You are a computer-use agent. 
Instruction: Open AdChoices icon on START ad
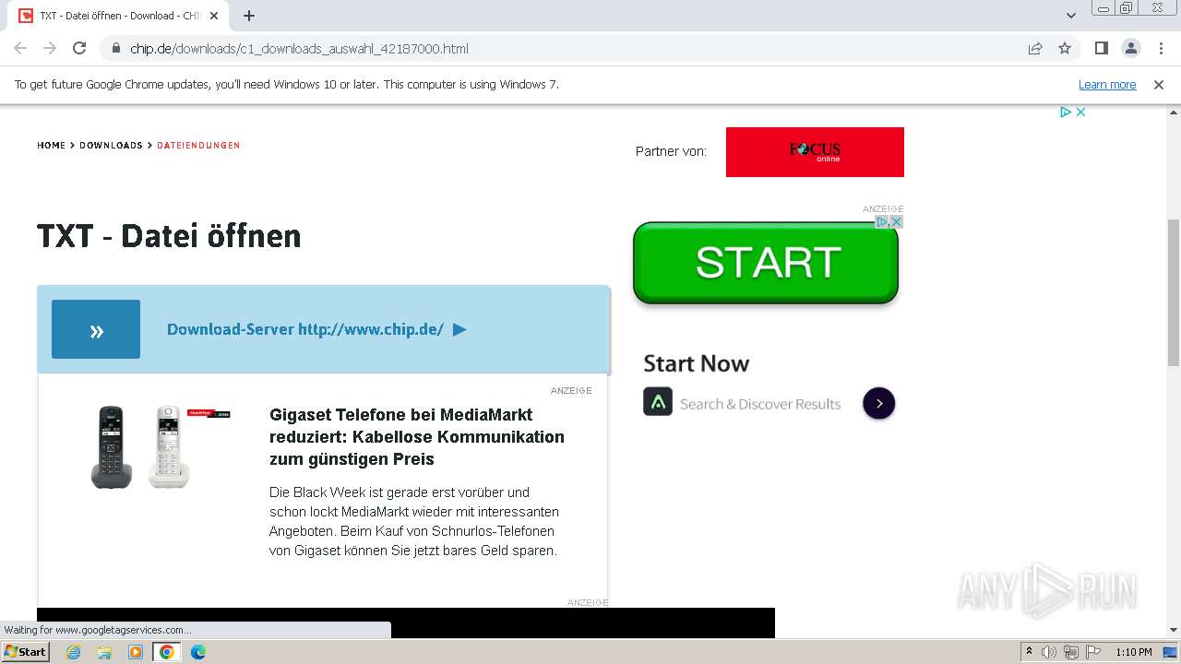click(x=882, y=221)
